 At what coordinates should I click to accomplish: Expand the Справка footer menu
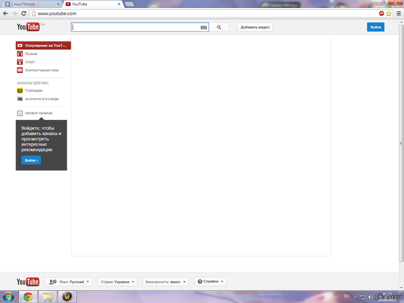[211, 282]
